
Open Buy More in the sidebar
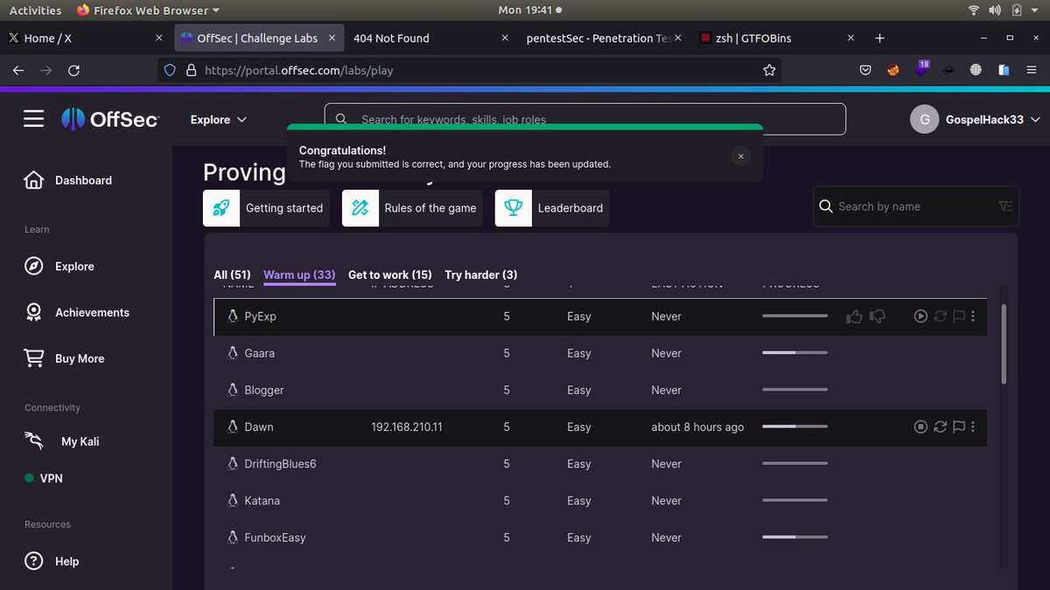(65, 358)
